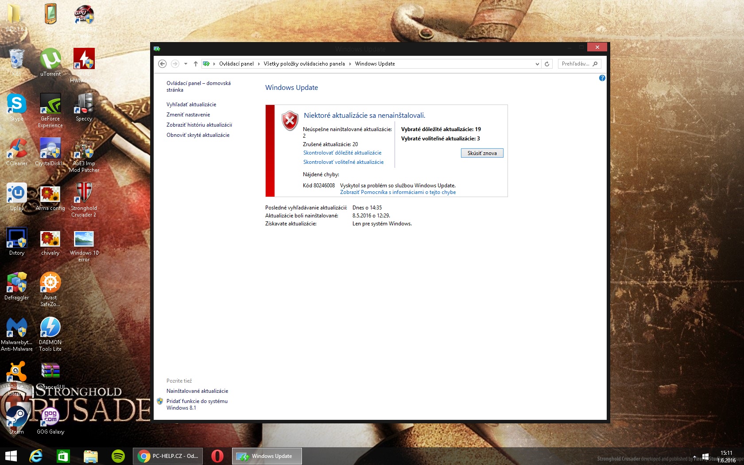Click the back navigation arrow
744x465 pixels.
(162, 64)
